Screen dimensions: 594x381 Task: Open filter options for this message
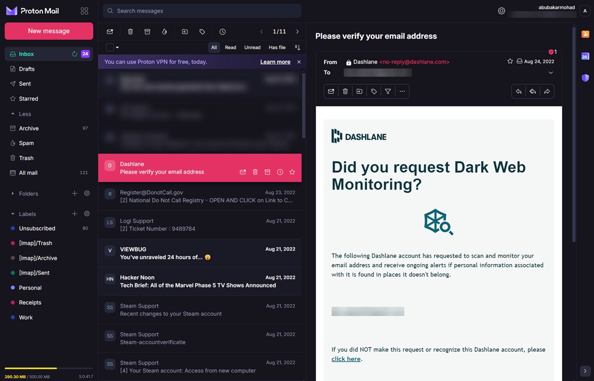click(388, 91)
